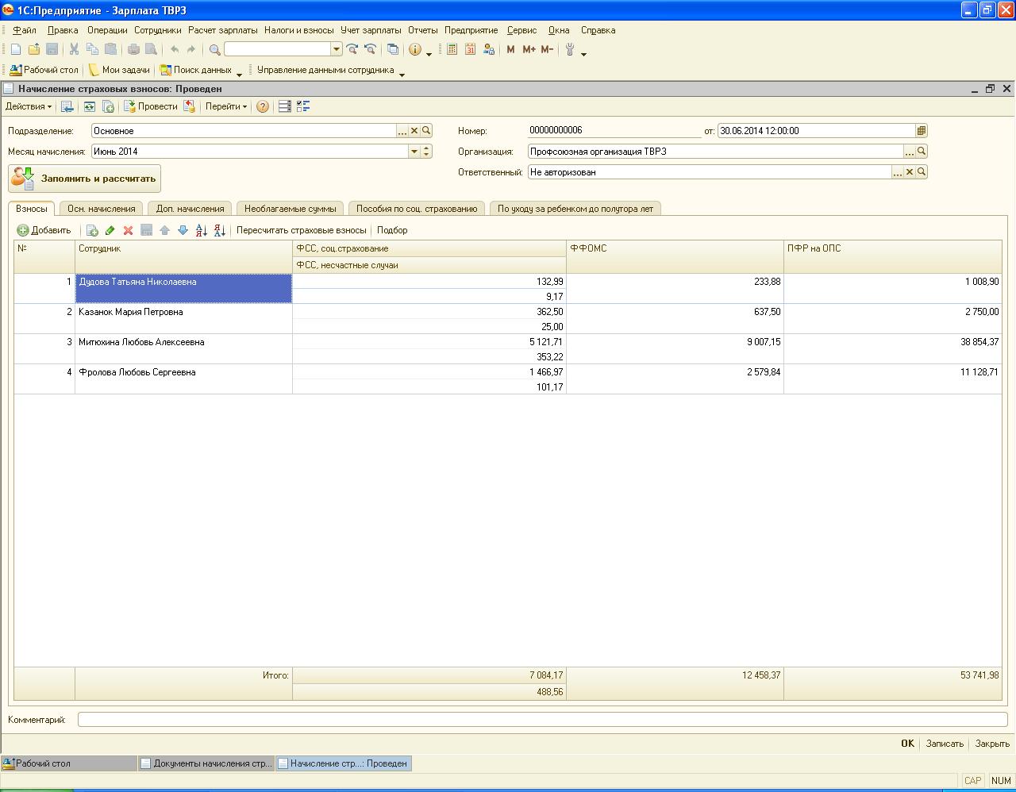The width and height of the screenshot is (1016, 792).
Task: Sort ascending with the A-Я icon
Action: pyautogui.click(x=201, y=230)
